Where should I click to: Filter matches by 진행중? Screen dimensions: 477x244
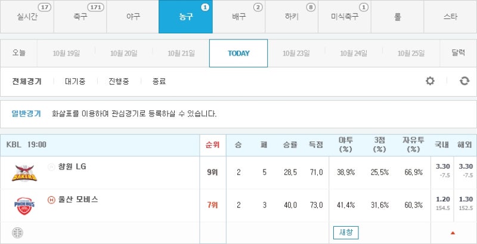click(x=119, y=82)
